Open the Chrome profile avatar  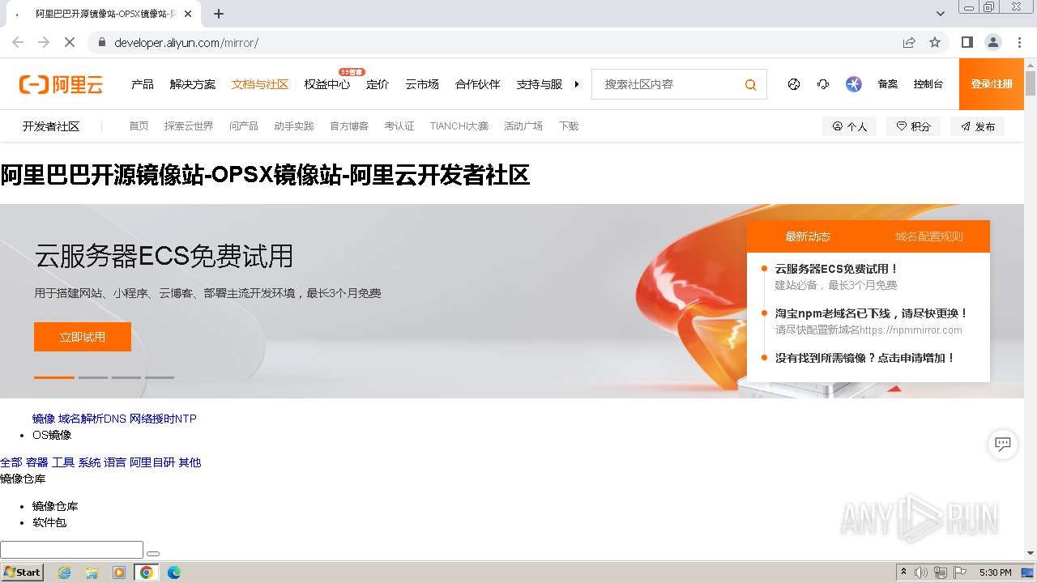(x=993, y=42)
